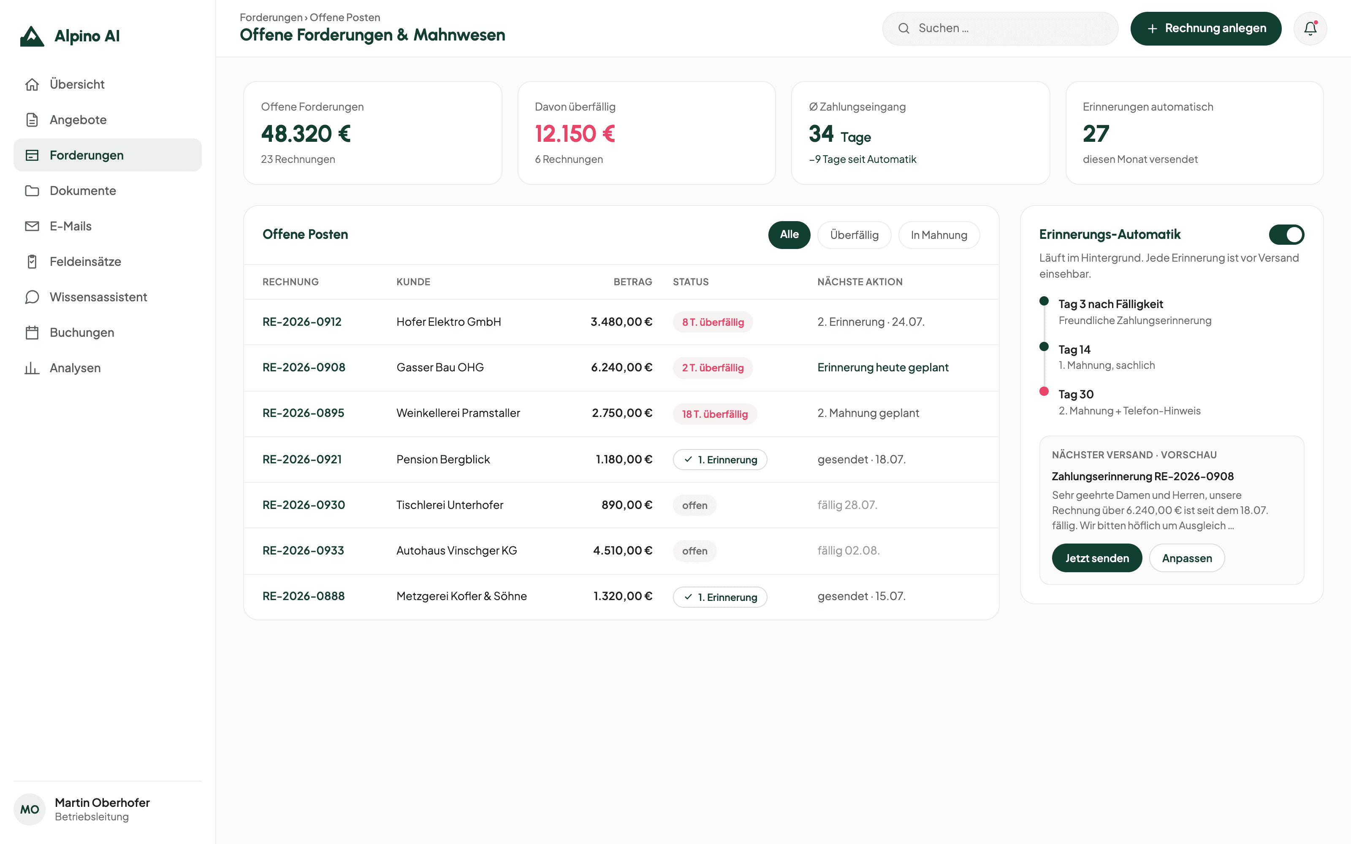Open notifications with the bell icon
Image resolution: width=1351 pixels, height=844 pixels.
[x=1310, y=28]
